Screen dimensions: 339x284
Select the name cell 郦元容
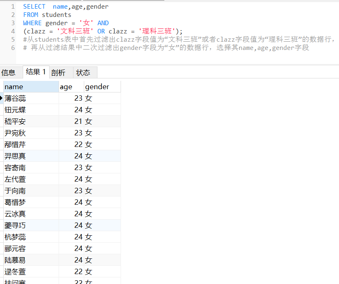[31, 248]
